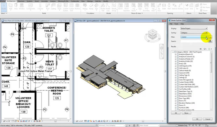Check the Dimensions (1321) checkbox
The width and height of the screenshot is (217, 127).
click(x=178, y=96)
